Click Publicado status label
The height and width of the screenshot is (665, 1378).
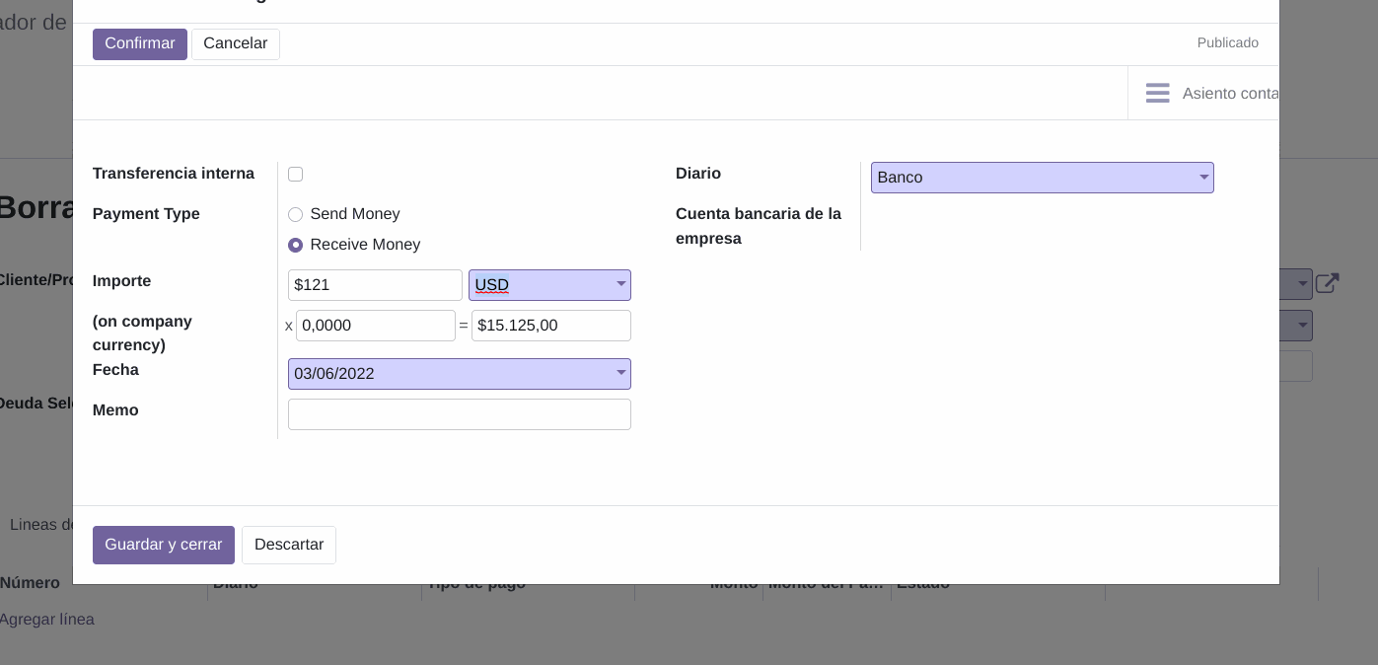(1228, 43)
